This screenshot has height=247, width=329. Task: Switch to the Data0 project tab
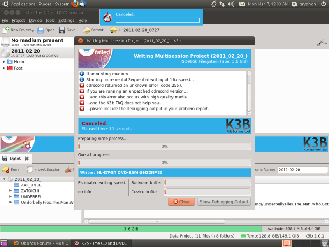point(16,158)
